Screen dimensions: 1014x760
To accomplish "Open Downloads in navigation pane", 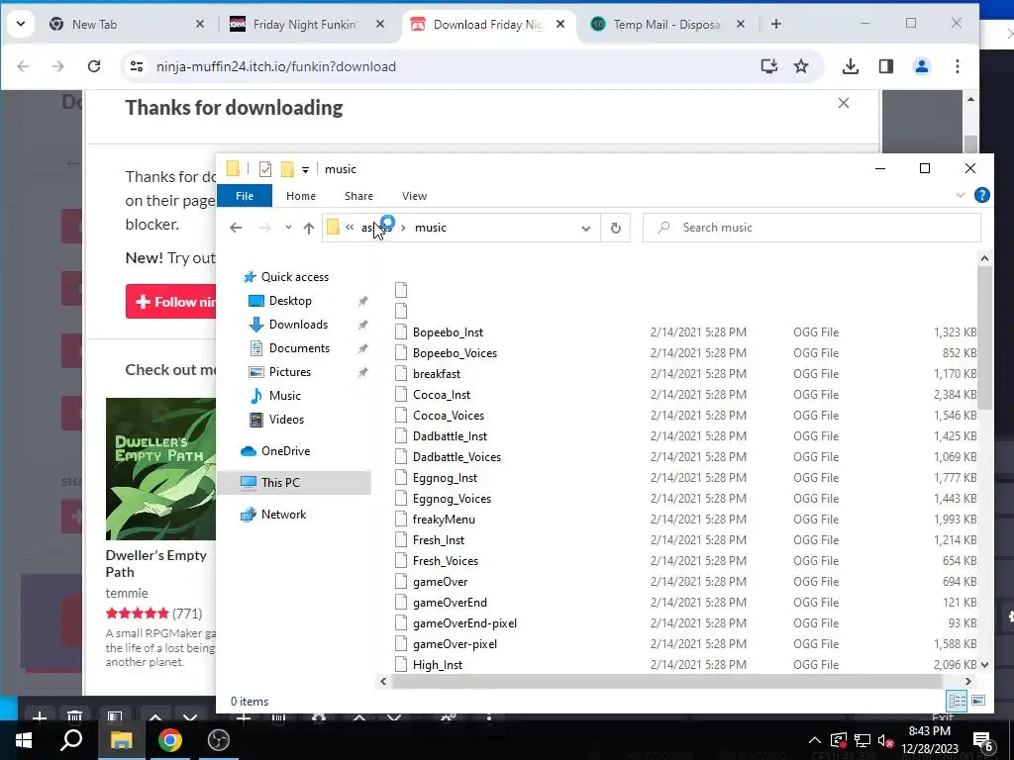I will point(298,325).
